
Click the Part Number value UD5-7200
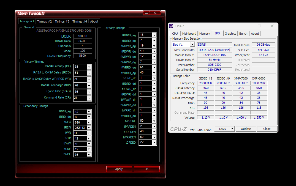click(x=214, y=65)
